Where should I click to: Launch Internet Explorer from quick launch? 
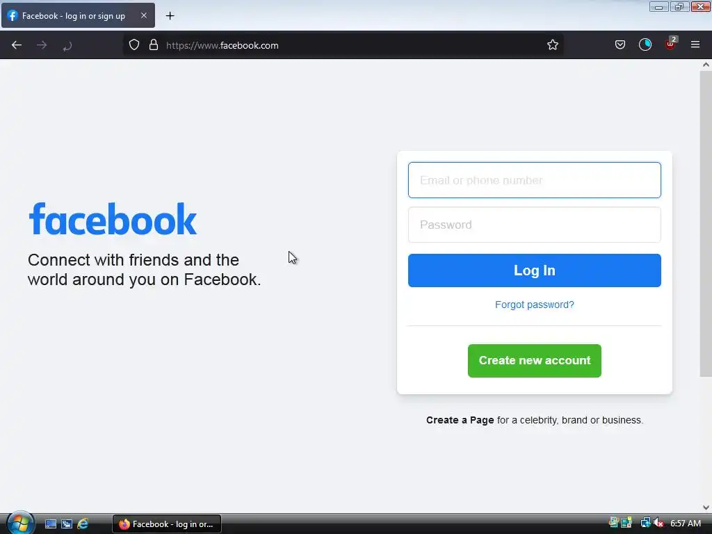(x=83, y=524)
